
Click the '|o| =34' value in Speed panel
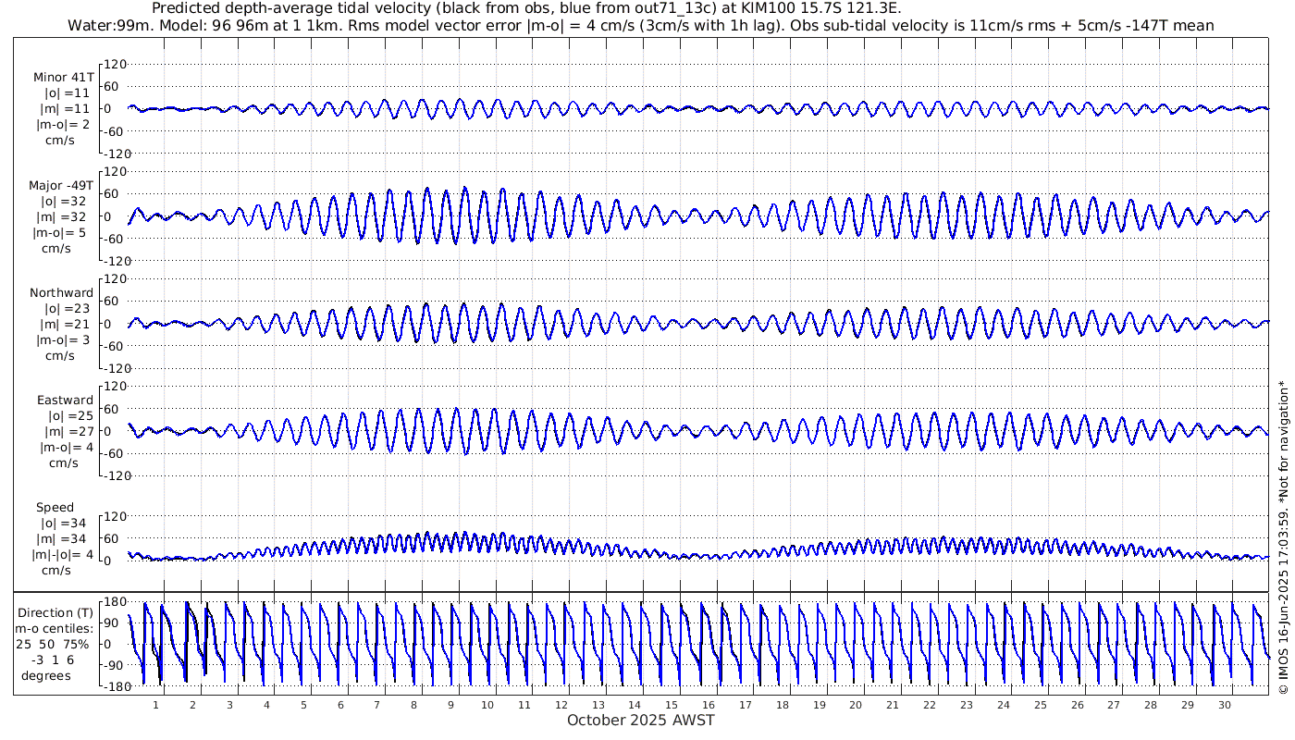pos(65,524)
